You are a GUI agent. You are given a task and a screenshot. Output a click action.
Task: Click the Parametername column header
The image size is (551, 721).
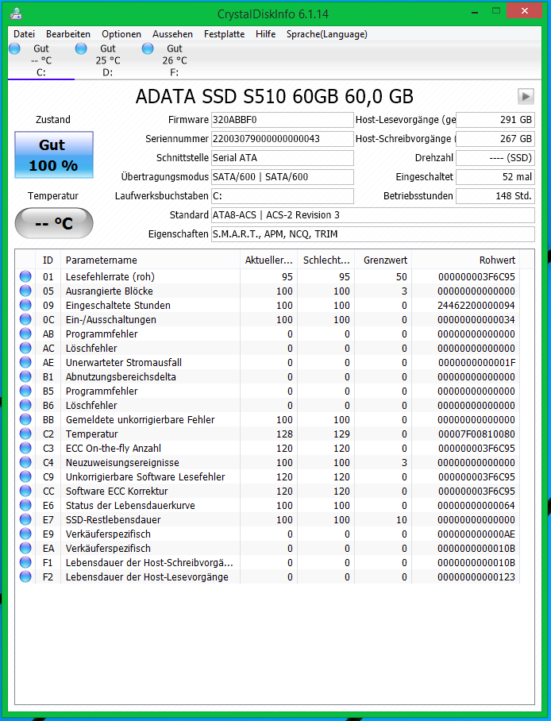pos(150,260)
